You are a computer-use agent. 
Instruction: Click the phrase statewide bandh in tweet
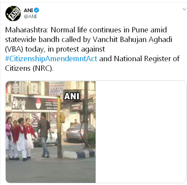click(x=32, y=39)
